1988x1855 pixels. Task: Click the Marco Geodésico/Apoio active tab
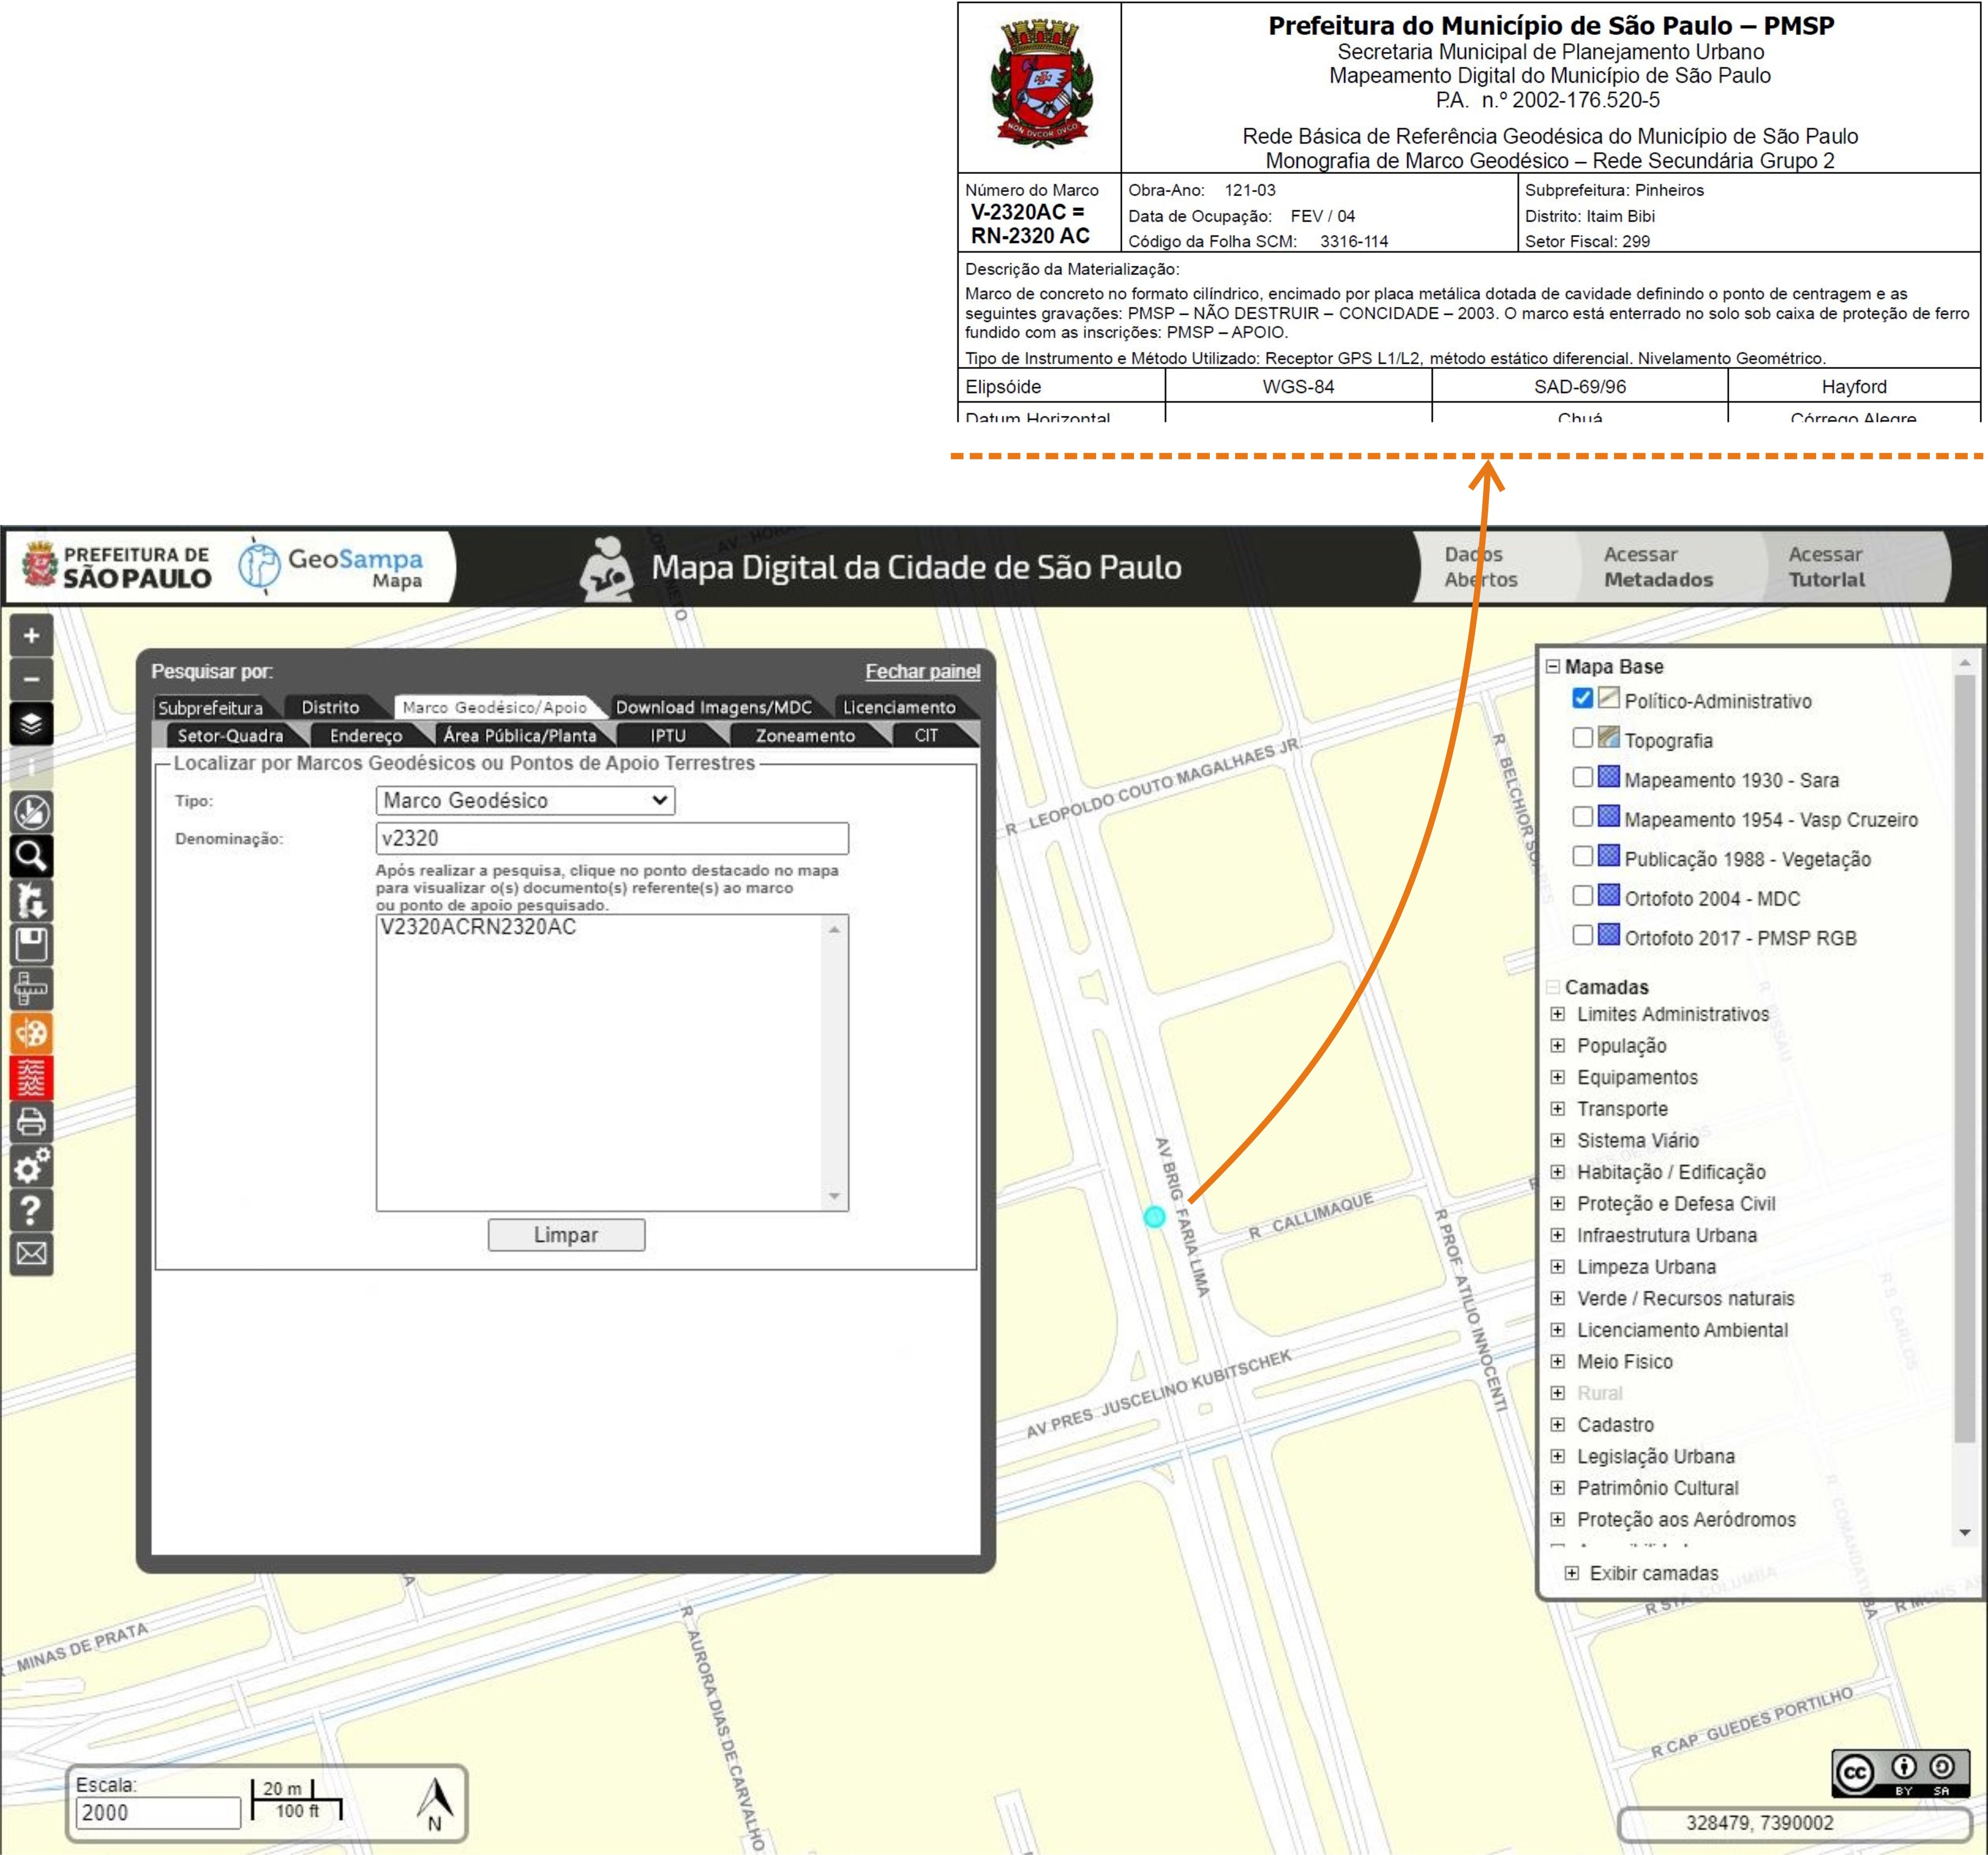pos(495,707)
